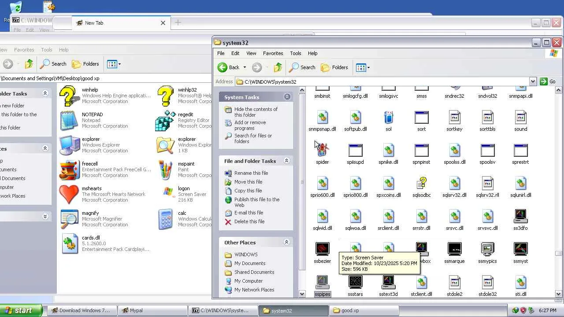This screenshot has height=317, width=564.
Task: Open the Windows Start menu
Action: point(22,310)
